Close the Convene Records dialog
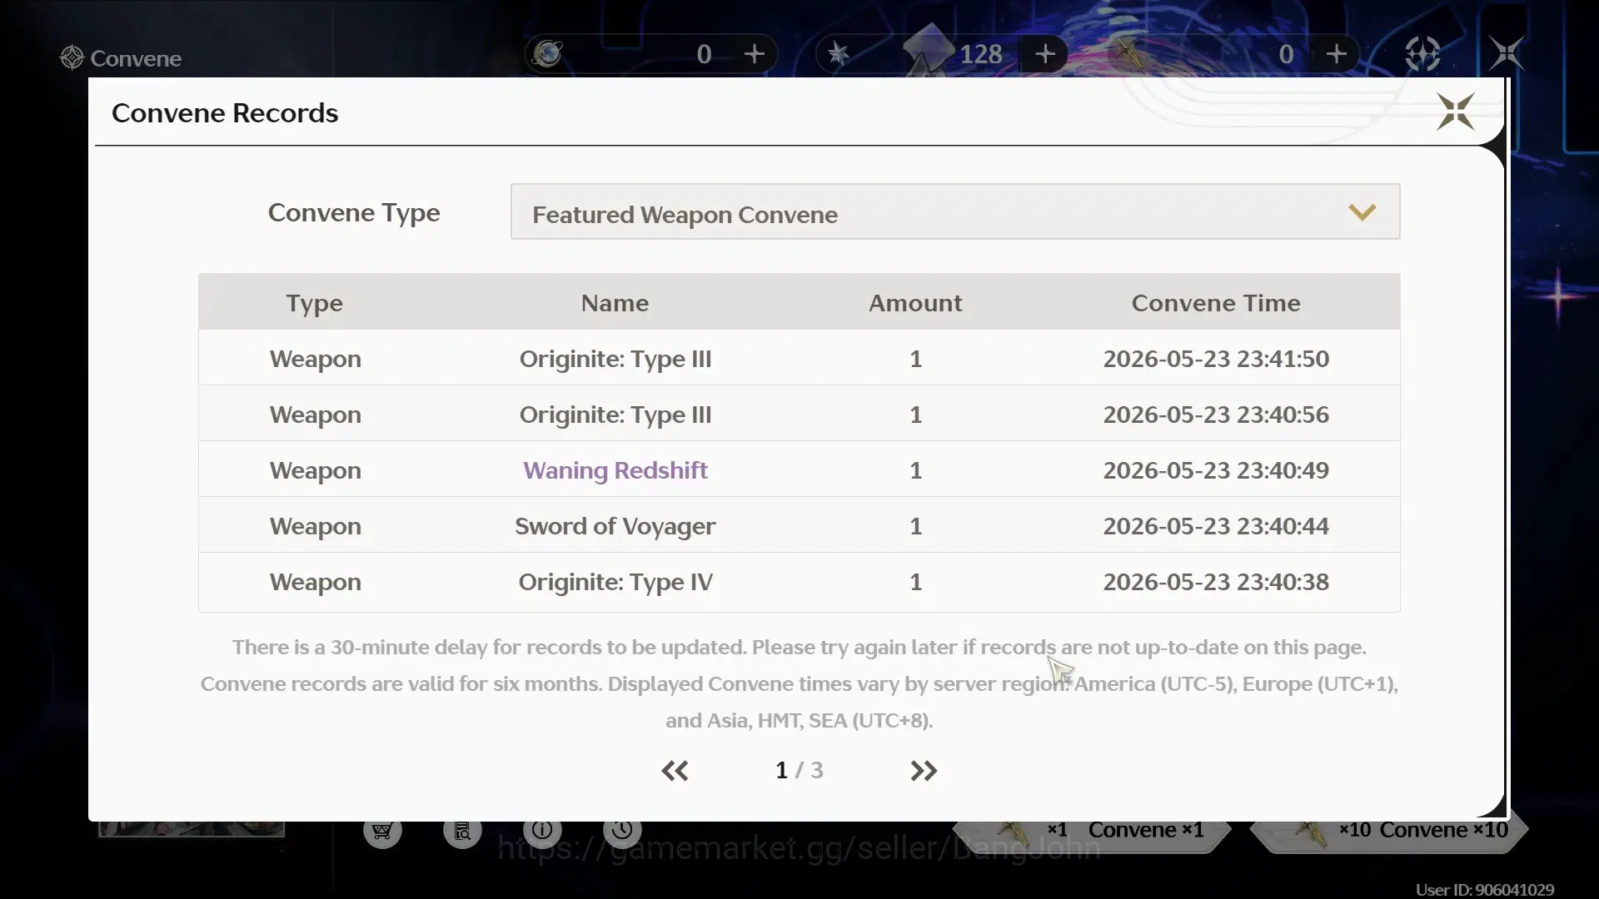This screenshot has height=899, width=1599. (x=1456, y=112)
